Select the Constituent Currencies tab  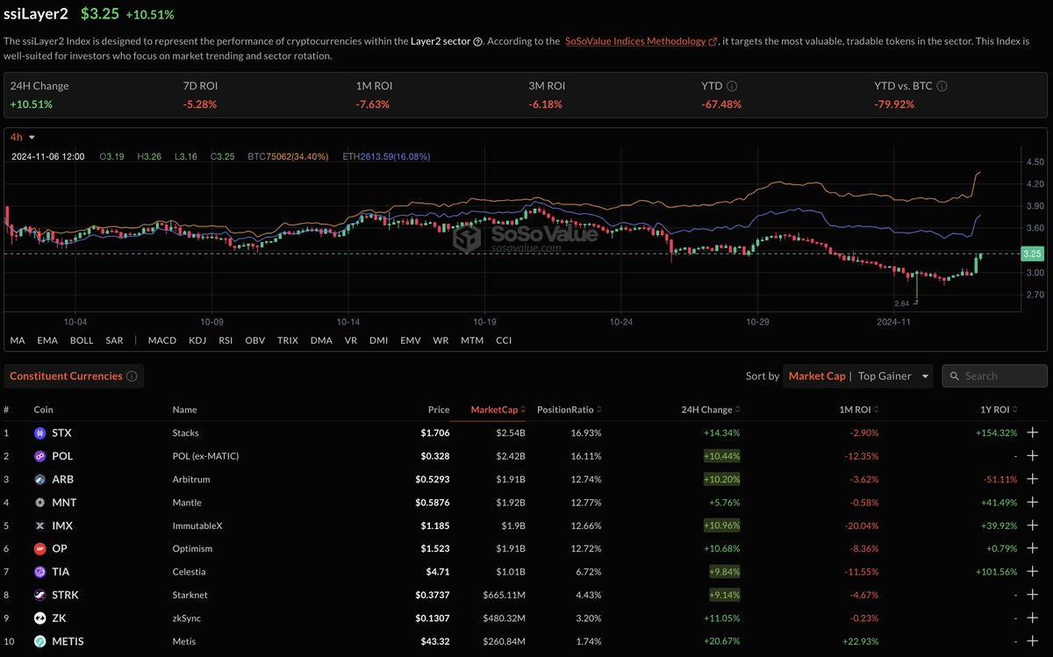pos(74,376)
